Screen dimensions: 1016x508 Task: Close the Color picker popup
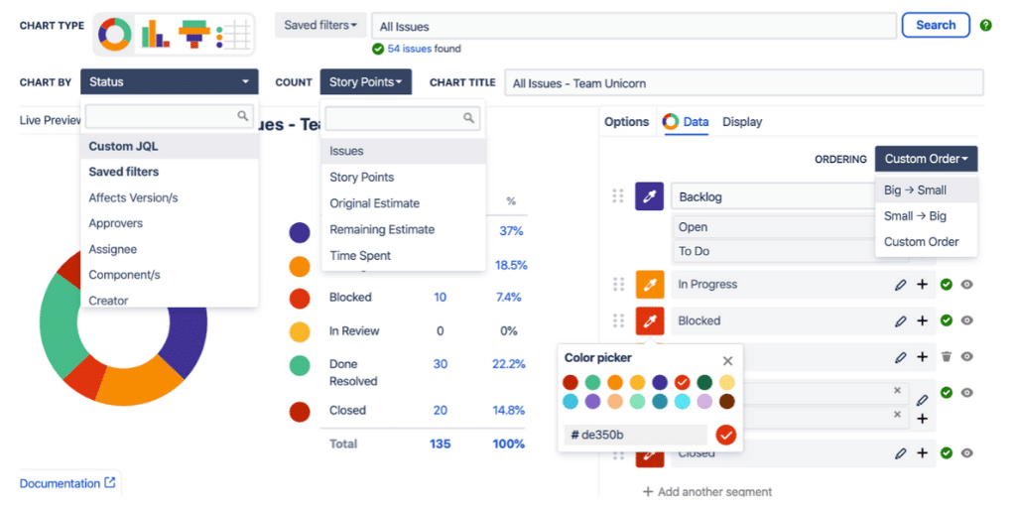click(x=727, y=361)
